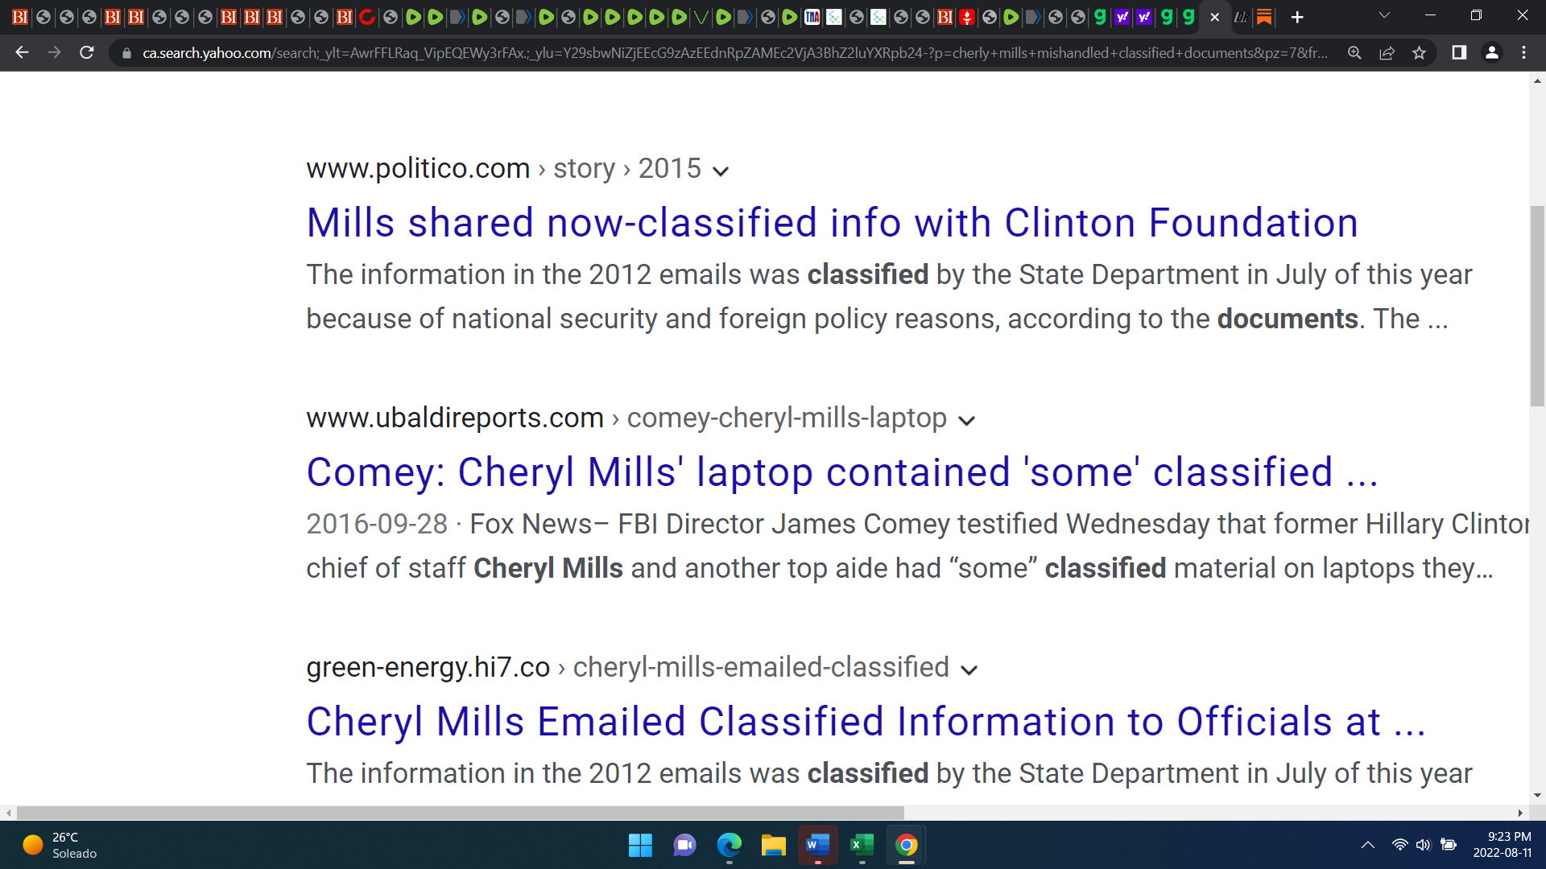Open 'Mills shared now-classified info' link
The image size is (1546, 869).
coord(832,223)
